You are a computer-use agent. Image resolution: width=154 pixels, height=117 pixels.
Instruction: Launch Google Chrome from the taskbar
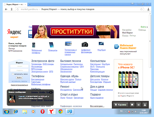pos(61,112)
